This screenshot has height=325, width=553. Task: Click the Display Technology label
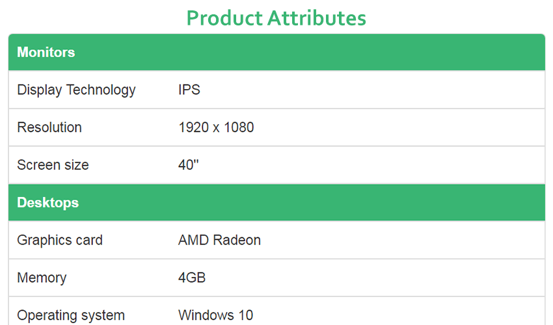point(76,90)
